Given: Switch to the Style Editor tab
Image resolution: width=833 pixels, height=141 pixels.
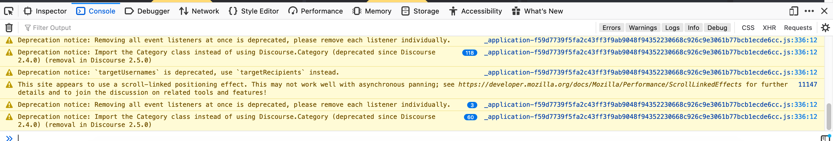Looking at the screenshot, I should point(254,11).
